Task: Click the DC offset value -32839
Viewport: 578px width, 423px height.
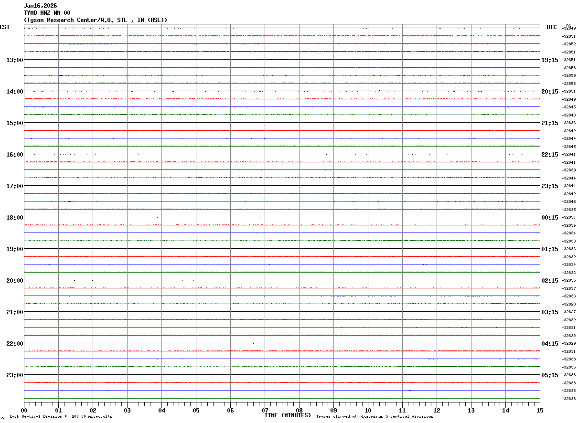Action: coord(568,170)
